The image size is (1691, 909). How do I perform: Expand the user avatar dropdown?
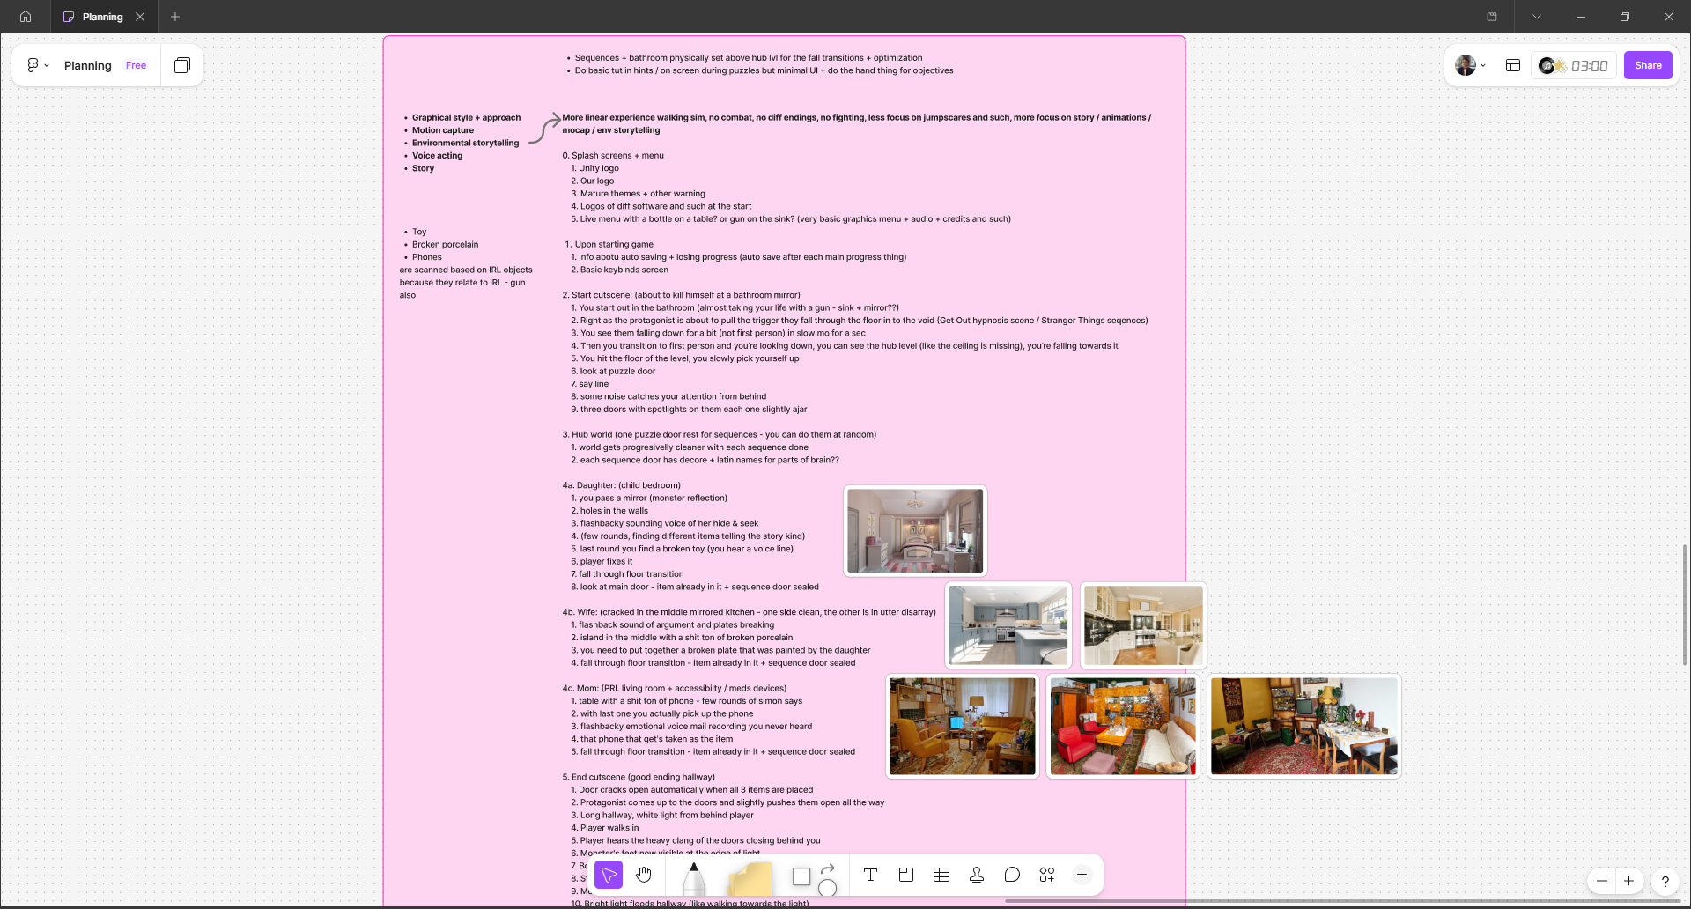click(x=1470, y=65)
